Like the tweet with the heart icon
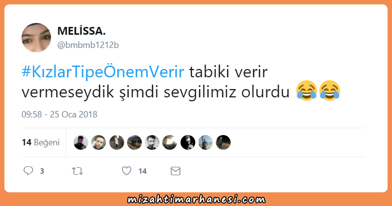The width and height of the screenshot is (392, 206). point(127,171)
